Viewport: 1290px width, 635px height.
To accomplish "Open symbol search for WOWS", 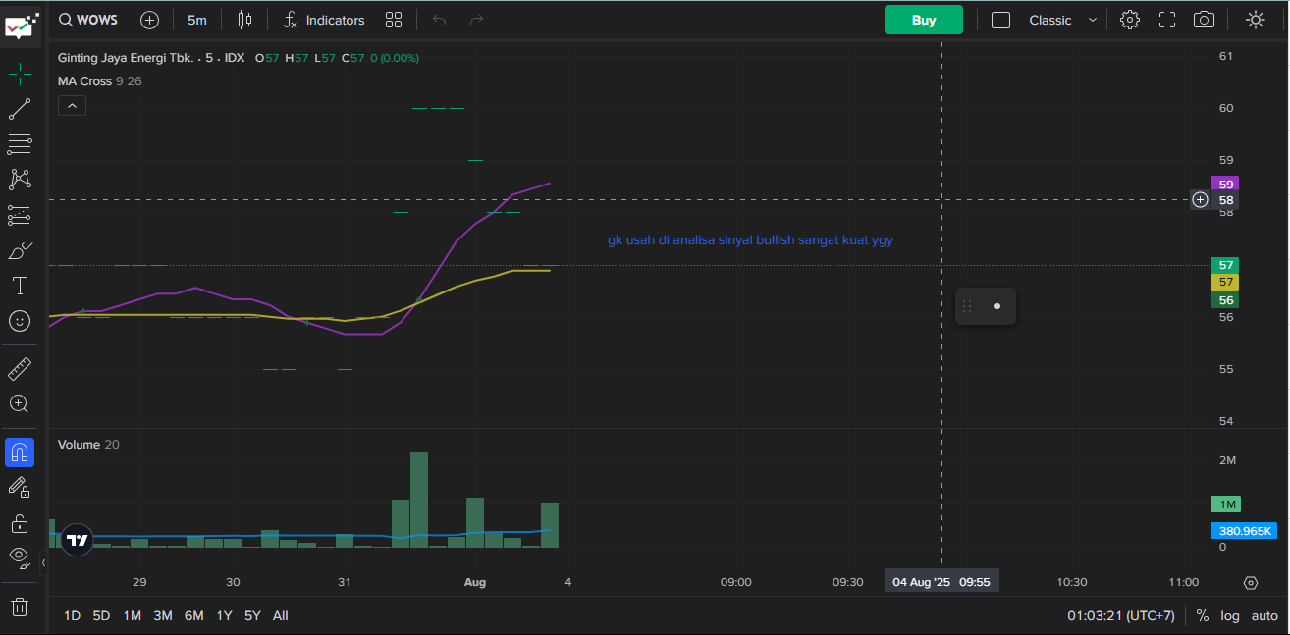I will click(x=87, y=20).
